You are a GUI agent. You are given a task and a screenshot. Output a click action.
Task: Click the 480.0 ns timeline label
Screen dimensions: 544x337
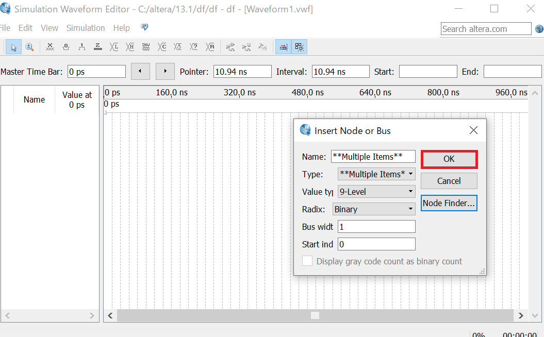pyautogui.click(x=307, y=93)
